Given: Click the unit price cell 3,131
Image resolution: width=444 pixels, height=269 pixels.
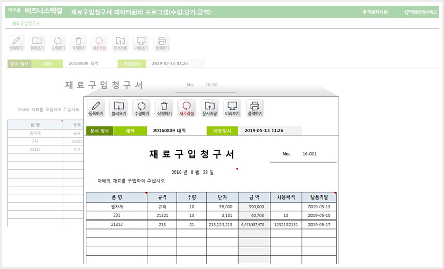Looking at the screenshot, I should (x=223, y=215).
